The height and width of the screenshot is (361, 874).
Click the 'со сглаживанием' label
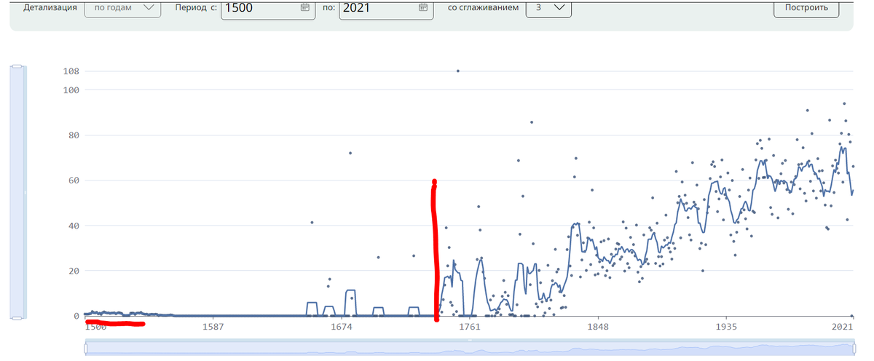[x=484, y=7]
